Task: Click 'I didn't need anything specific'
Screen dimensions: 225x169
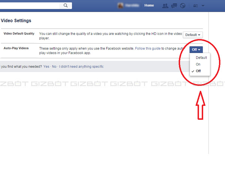Action: coord(81,66)
